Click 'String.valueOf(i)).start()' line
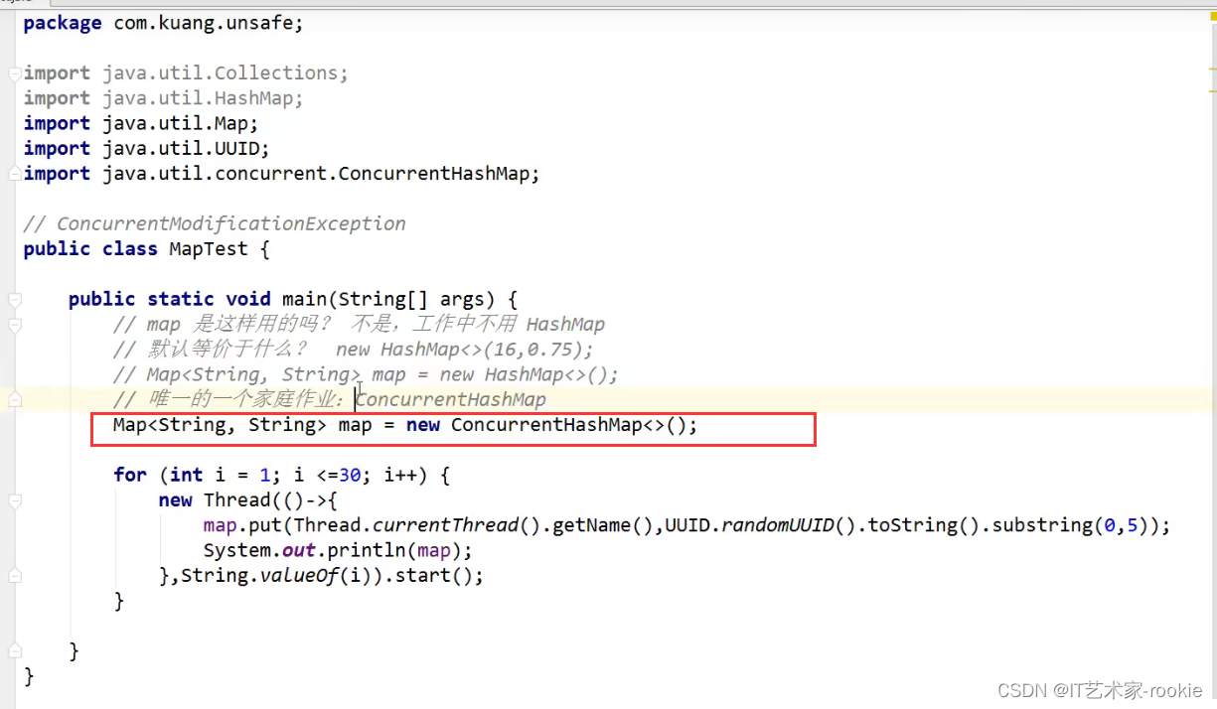The width and height of the screenshot is (1217, 709). [321, 575]
